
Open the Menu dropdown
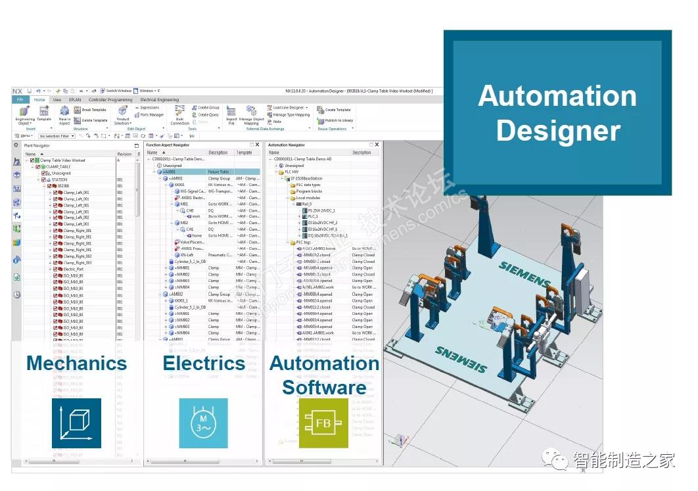click(x=24, y=136)
